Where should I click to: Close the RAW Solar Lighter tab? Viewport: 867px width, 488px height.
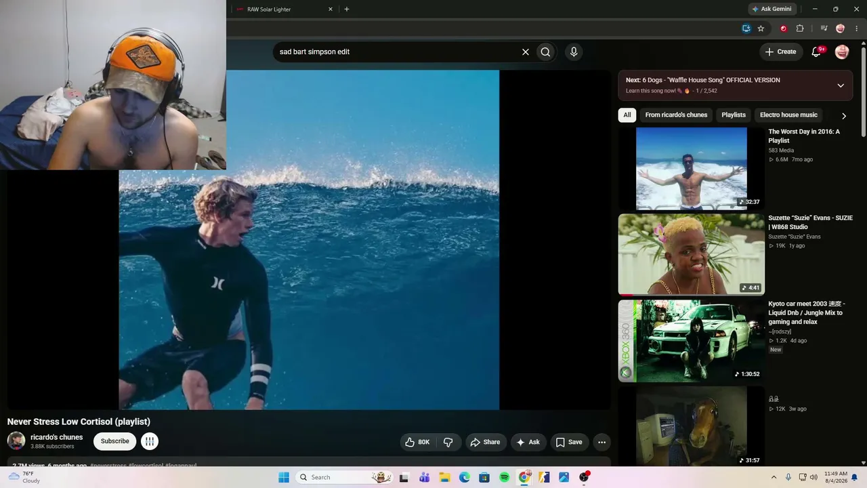click(x=331, y=9)
